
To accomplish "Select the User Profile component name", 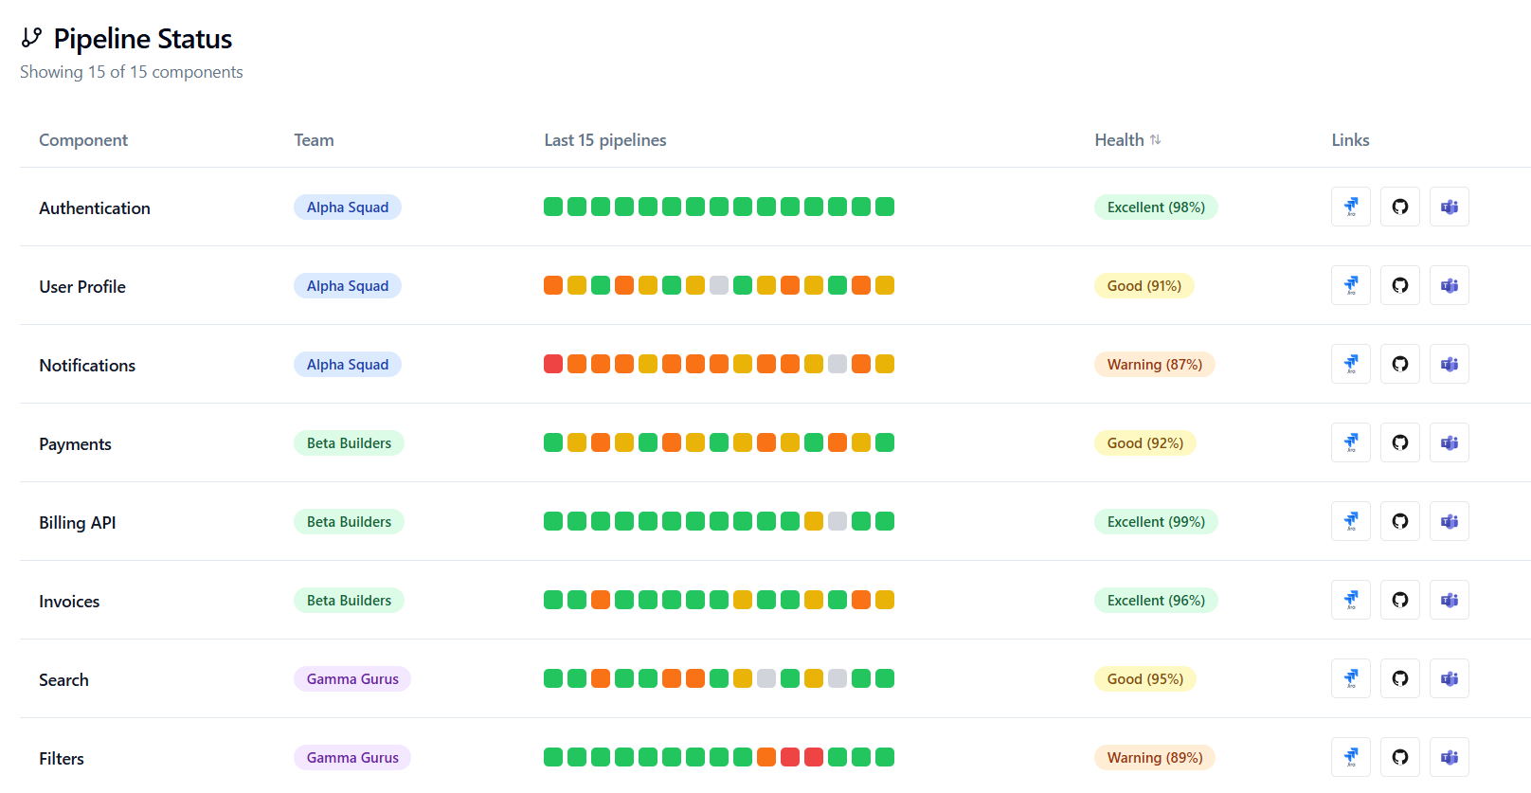I will click(x=82, y=286).
